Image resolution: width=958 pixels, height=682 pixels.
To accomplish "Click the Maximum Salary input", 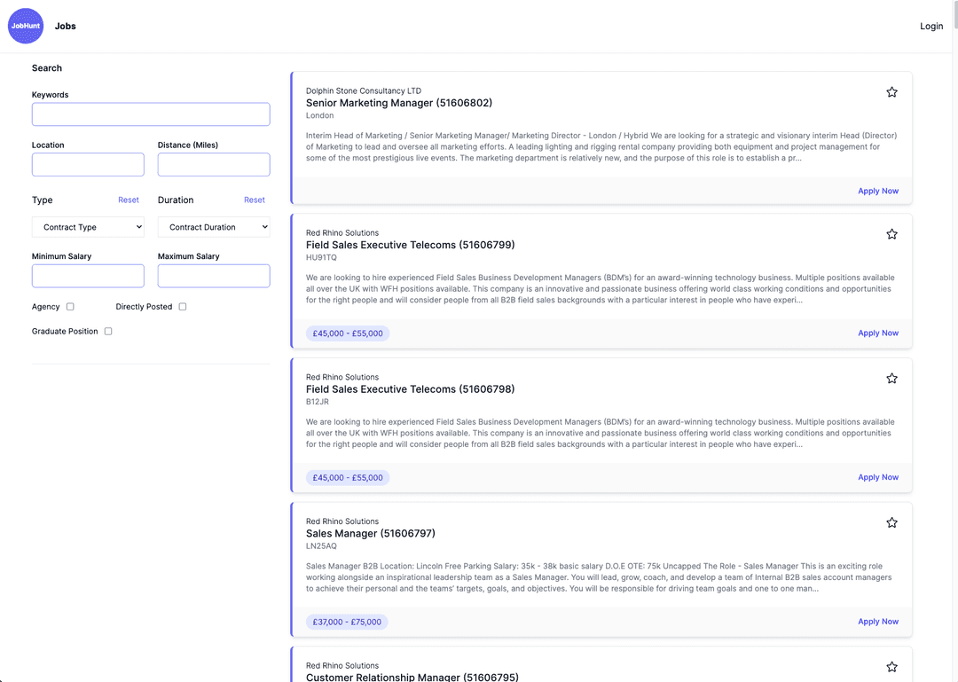I will [x=214, y=276].
